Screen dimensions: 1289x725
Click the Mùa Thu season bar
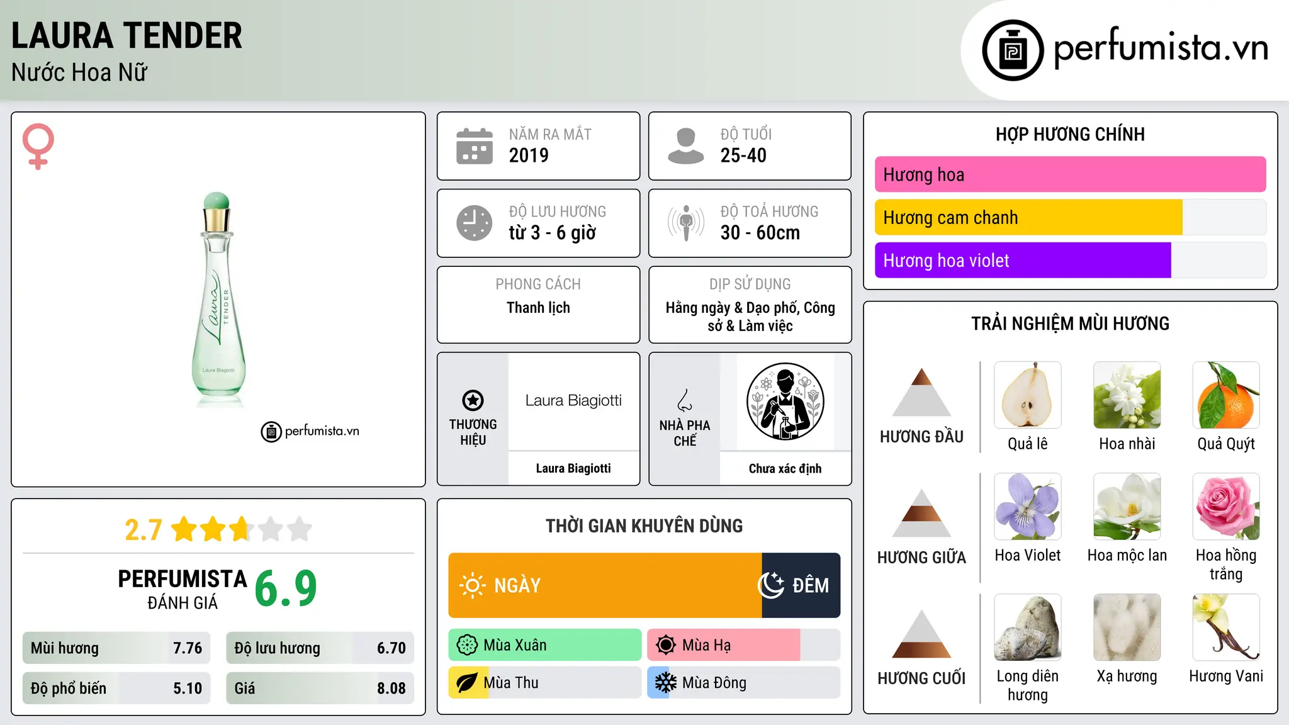545,683
